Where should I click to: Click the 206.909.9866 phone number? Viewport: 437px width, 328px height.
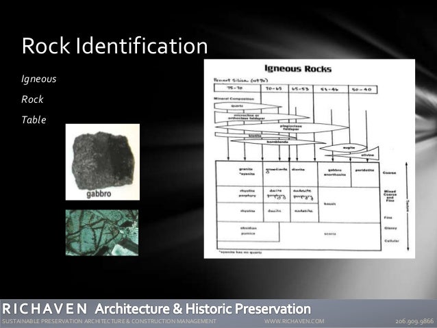pyautogui.click(x=414, y=321)
